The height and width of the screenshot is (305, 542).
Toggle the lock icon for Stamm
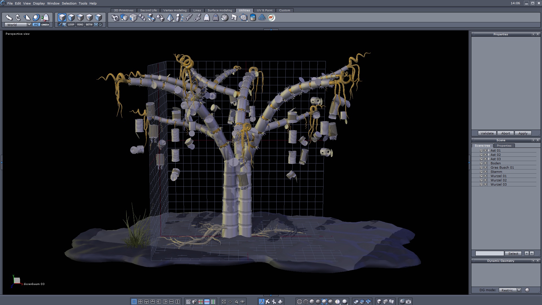tap(481, 172)
